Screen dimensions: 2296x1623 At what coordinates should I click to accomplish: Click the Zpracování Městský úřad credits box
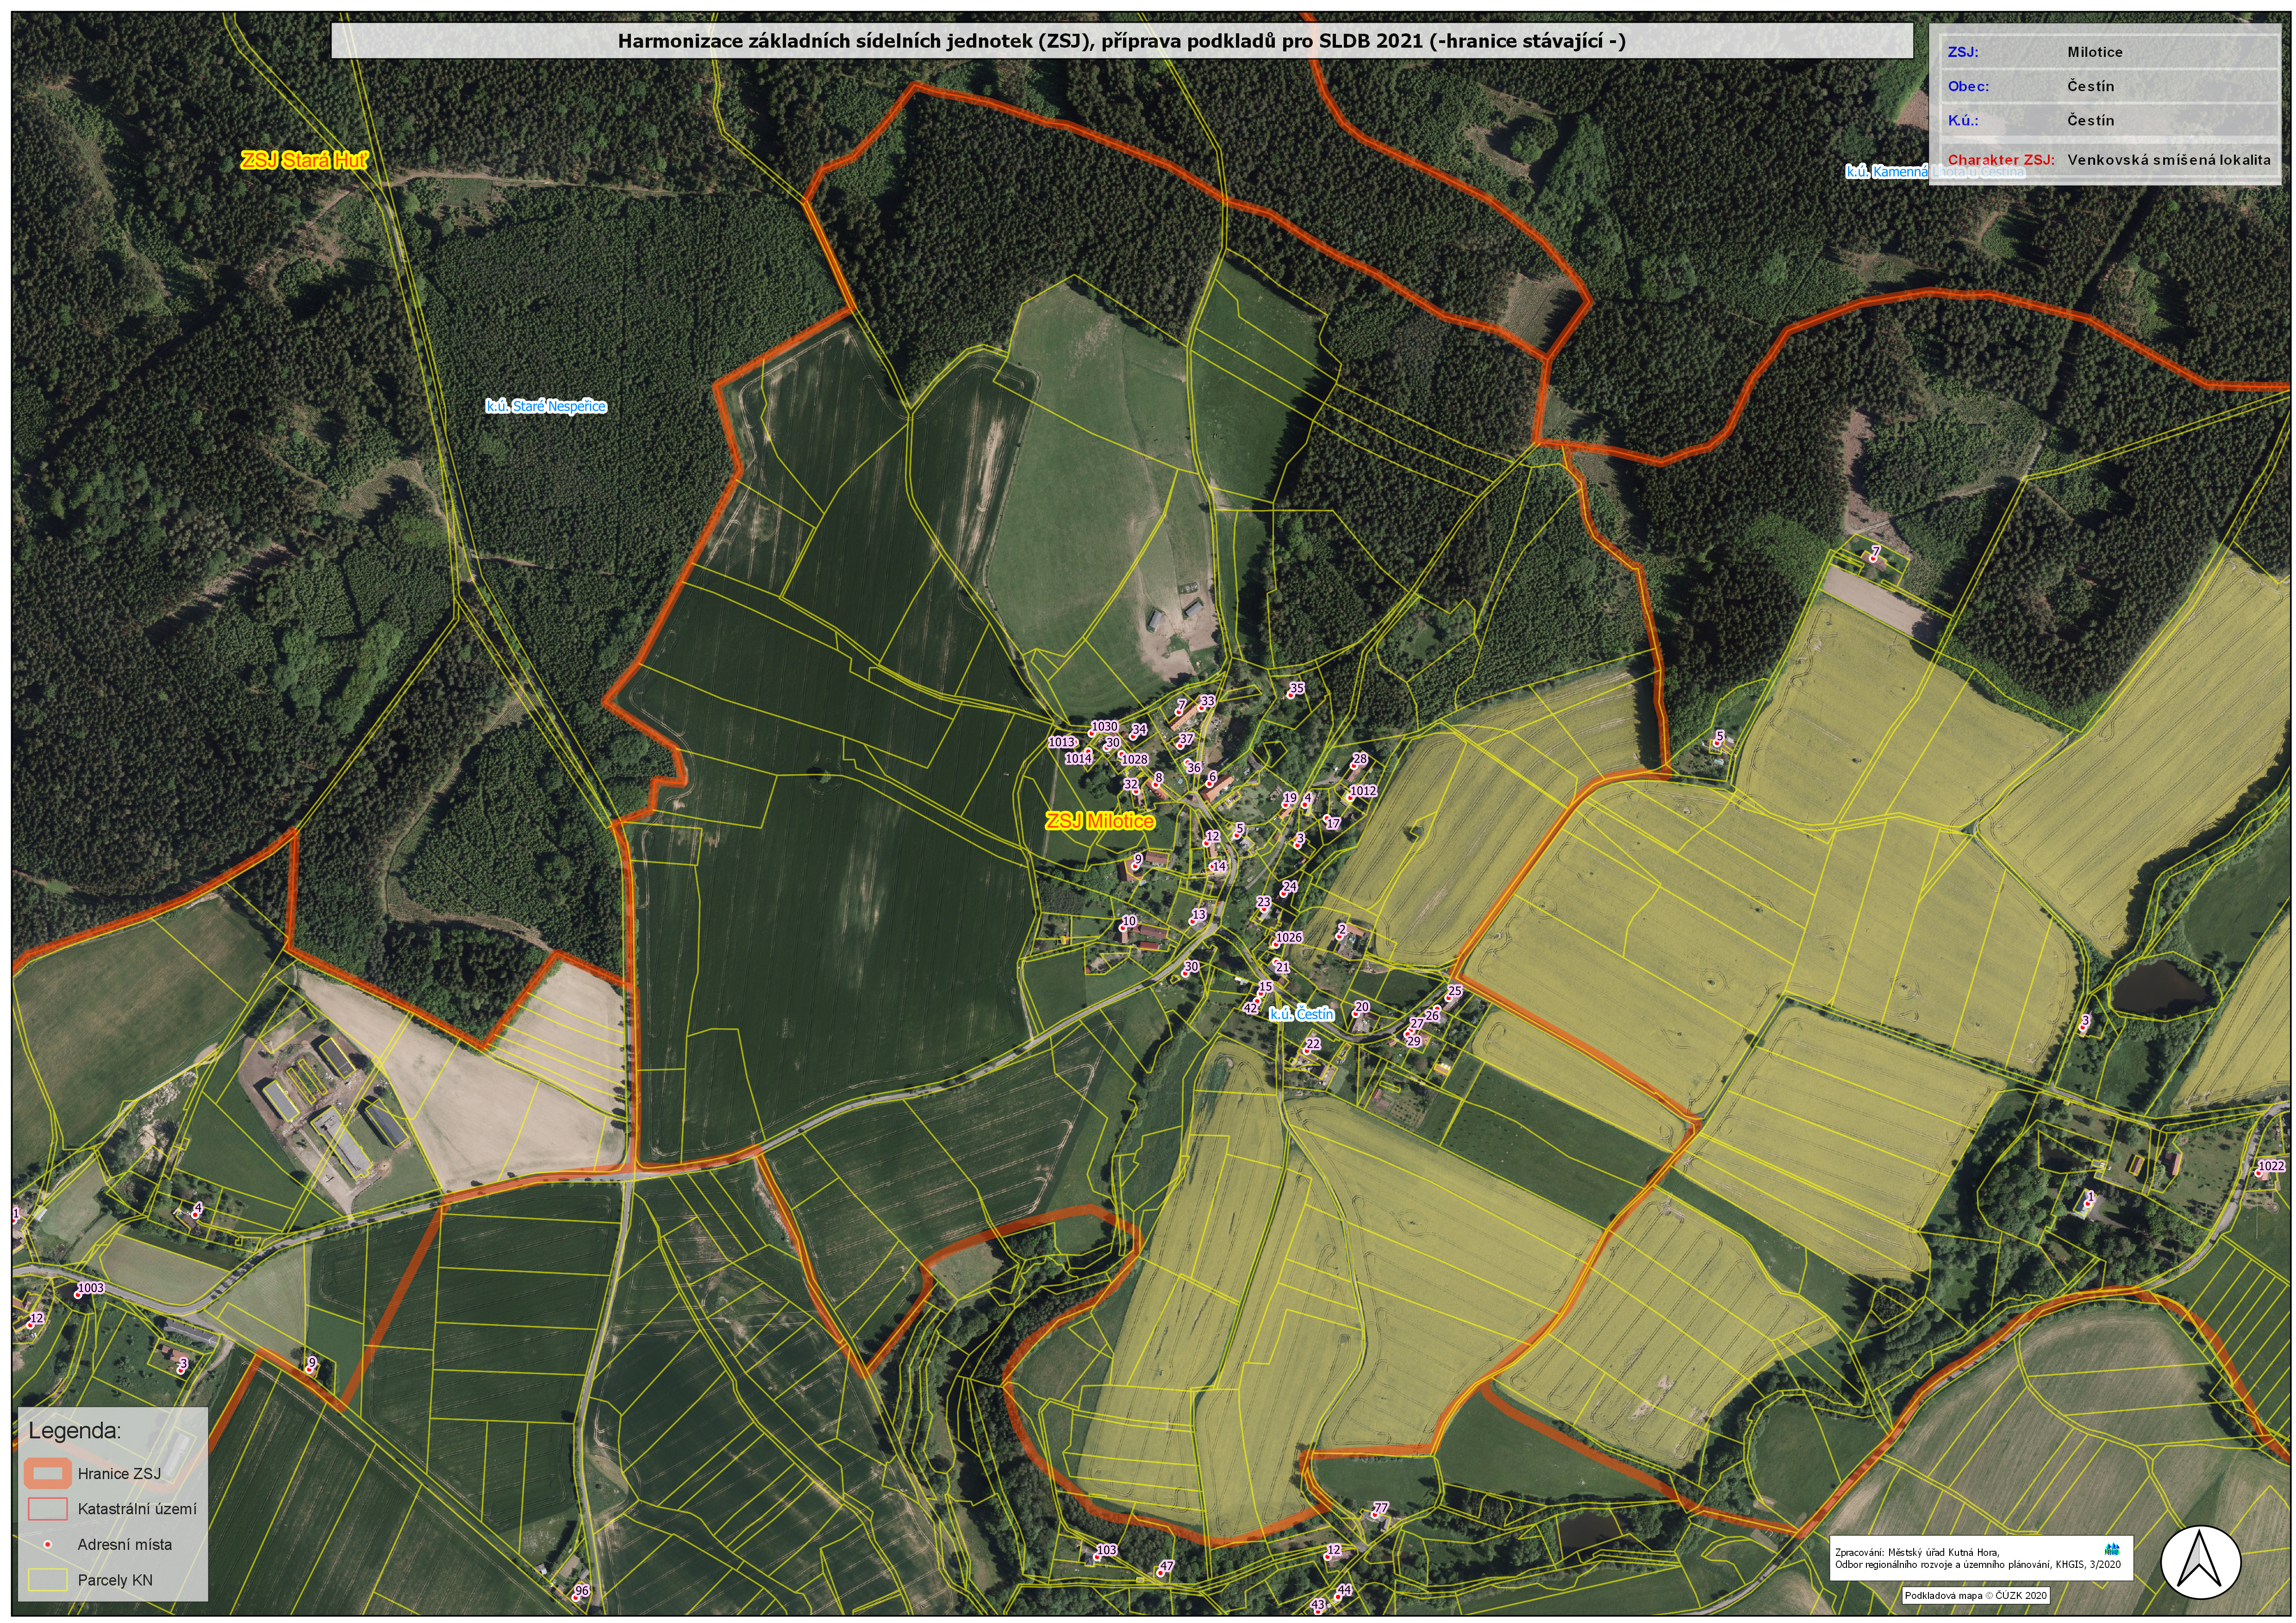(x=1981, y=1558)
